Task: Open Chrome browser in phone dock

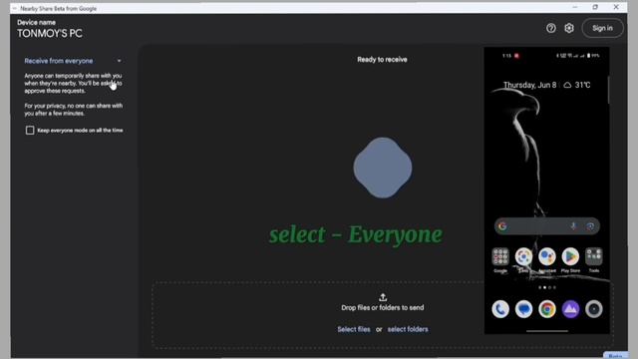Action: coord(547,309)
